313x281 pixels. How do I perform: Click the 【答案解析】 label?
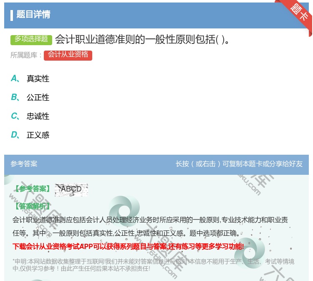[x=32, y=206]
